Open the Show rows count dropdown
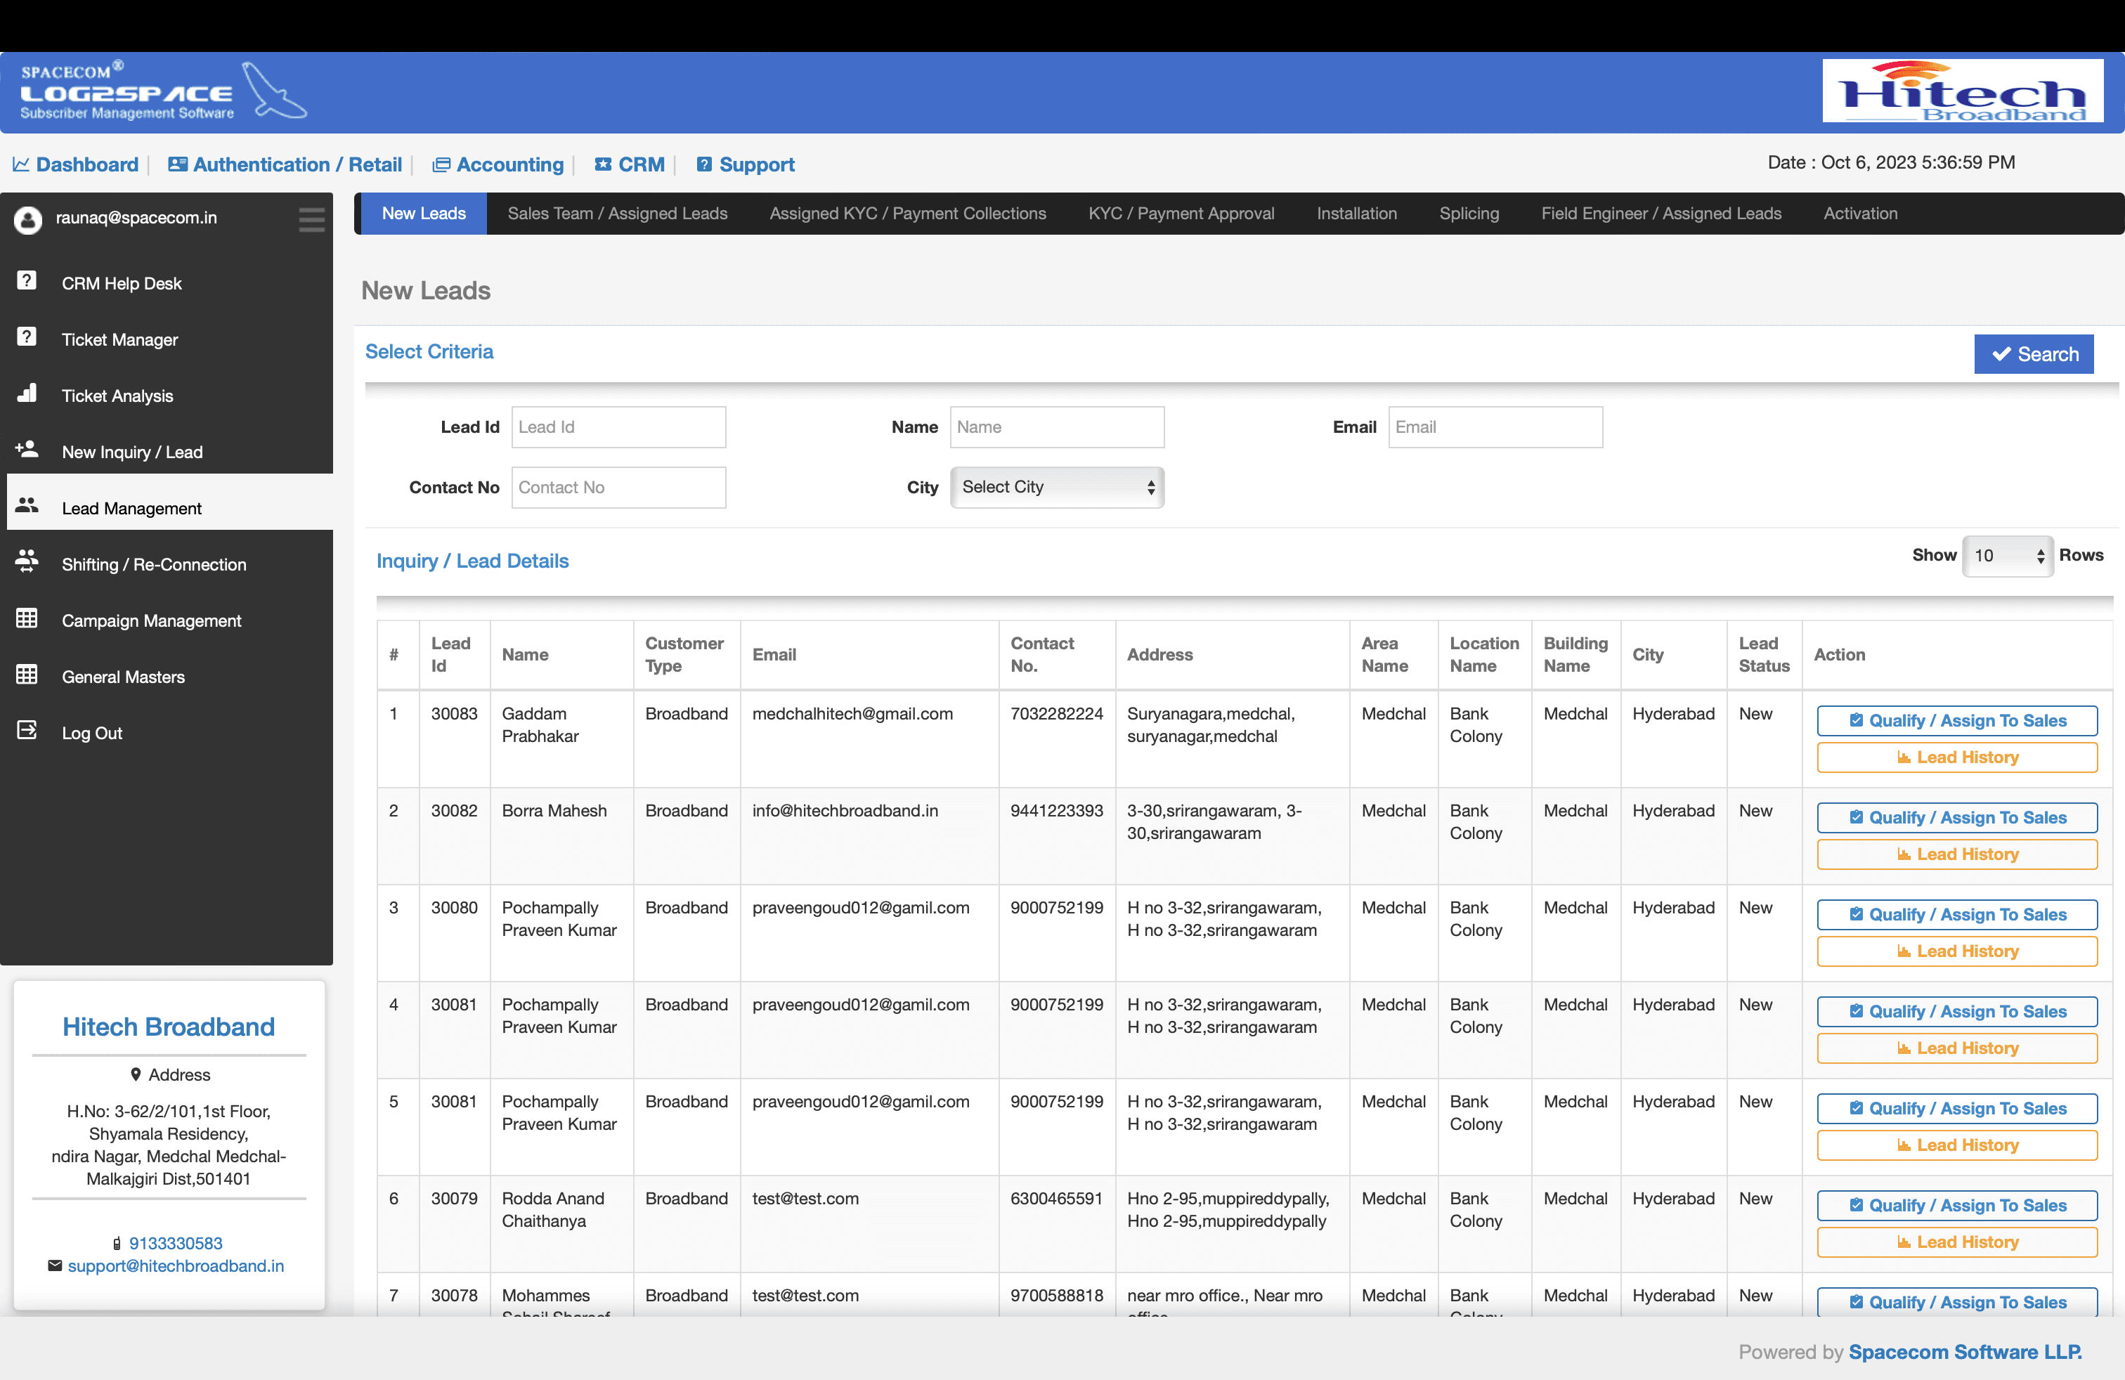The height and width of the screenshot is (1380, 2125). 2006,556
